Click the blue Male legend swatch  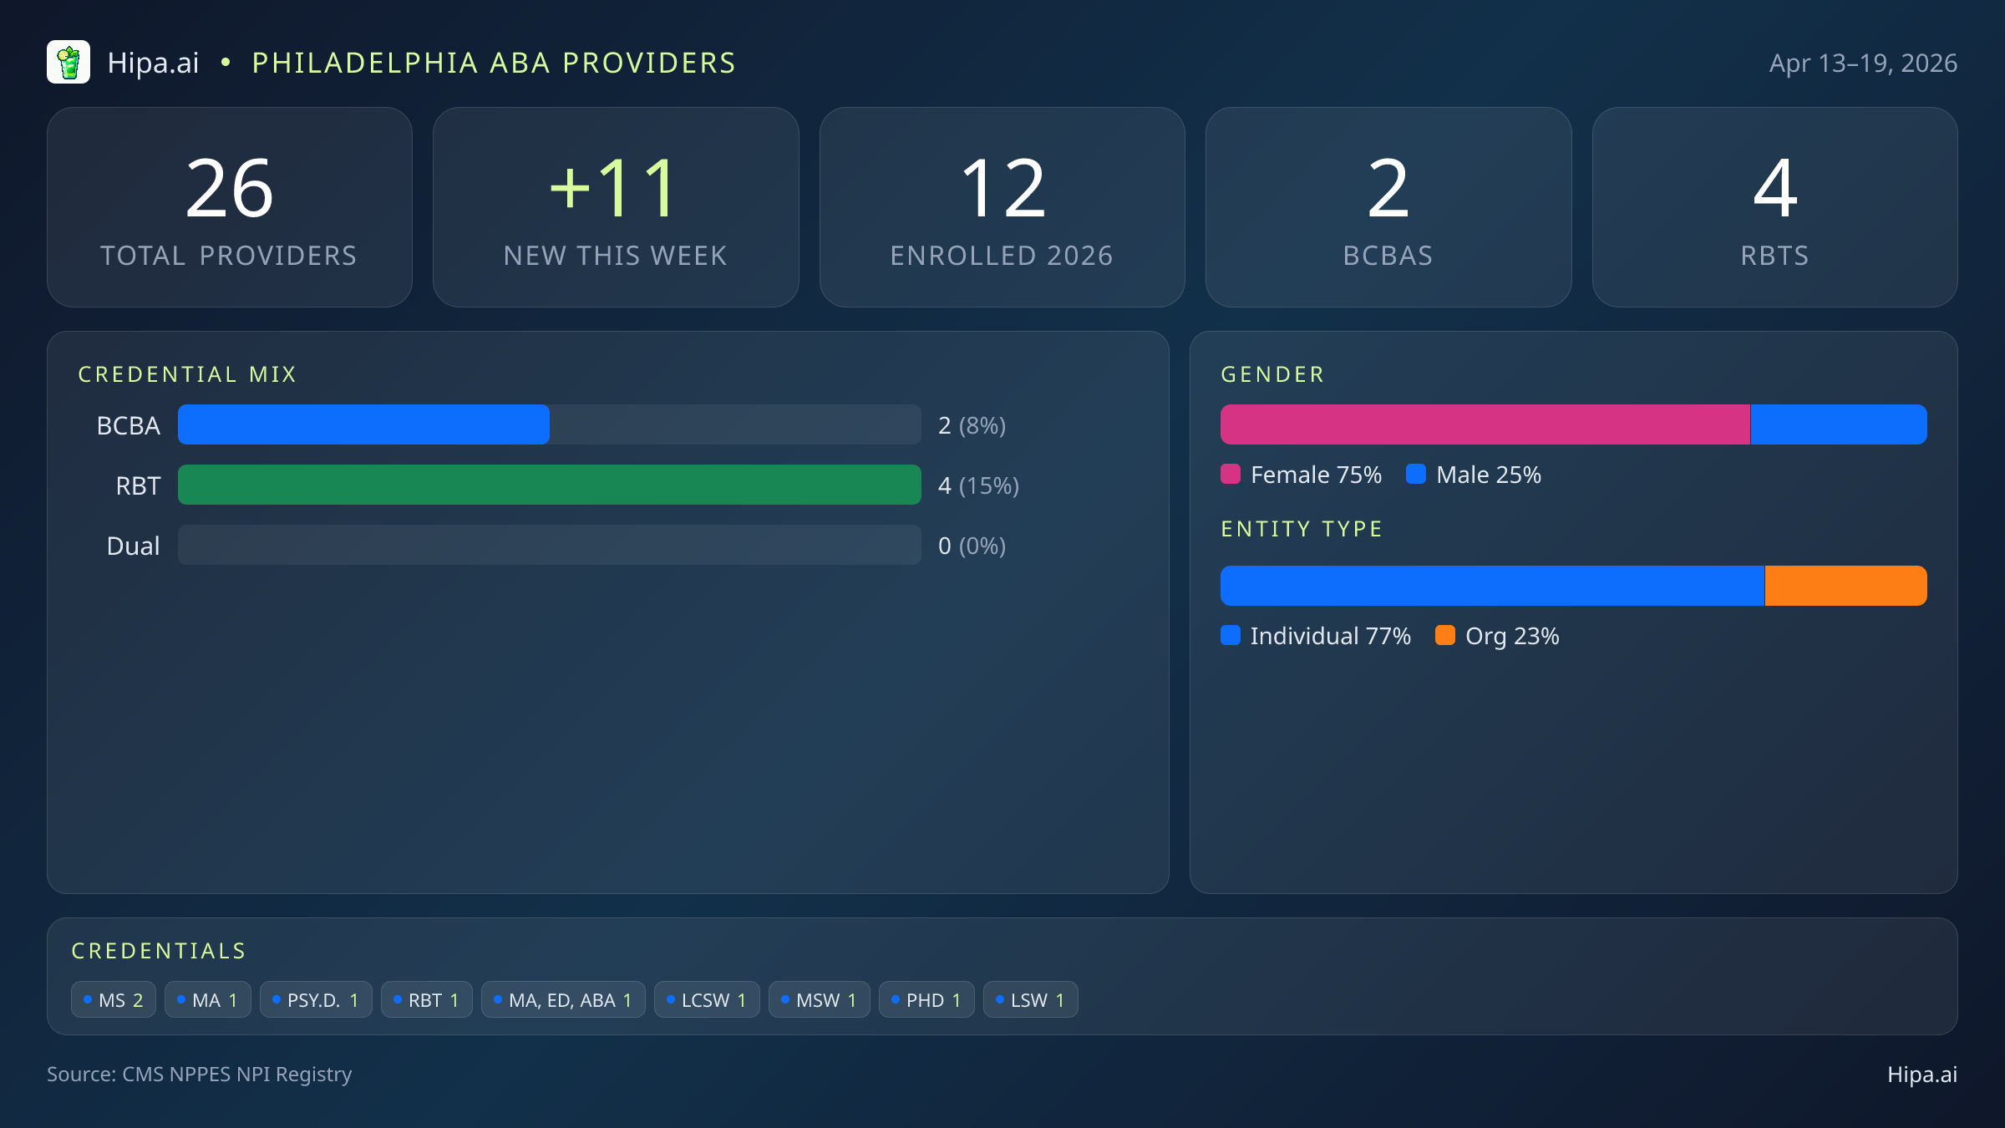point(1415,475)
